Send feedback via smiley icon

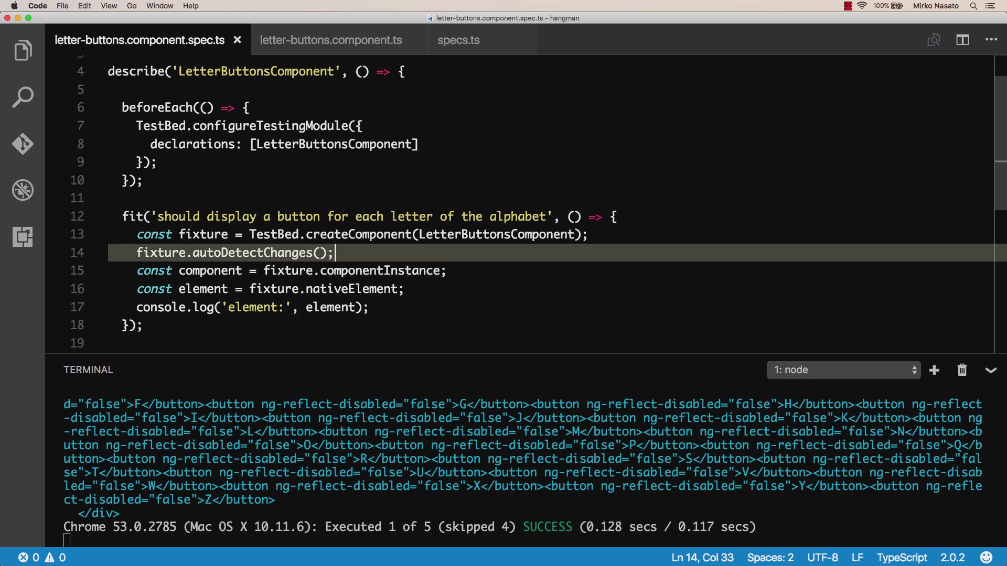(987, 557)
